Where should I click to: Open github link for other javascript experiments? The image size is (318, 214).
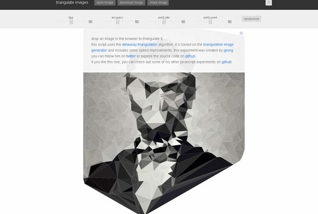coord(226,62)
